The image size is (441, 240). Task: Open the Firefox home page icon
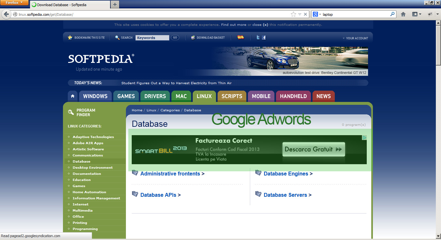403,14
